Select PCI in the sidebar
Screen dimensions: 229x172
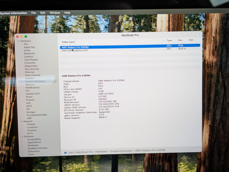27,91
